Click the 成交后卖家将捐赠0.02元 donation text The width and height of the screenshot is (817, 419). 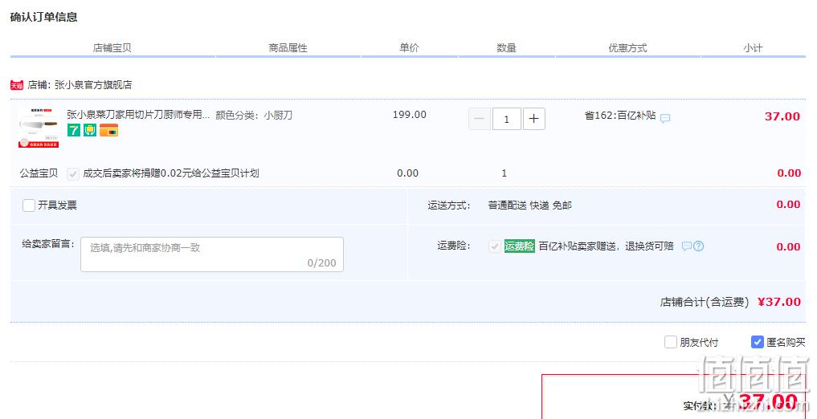pyautogui.click(x=171, y=173)
